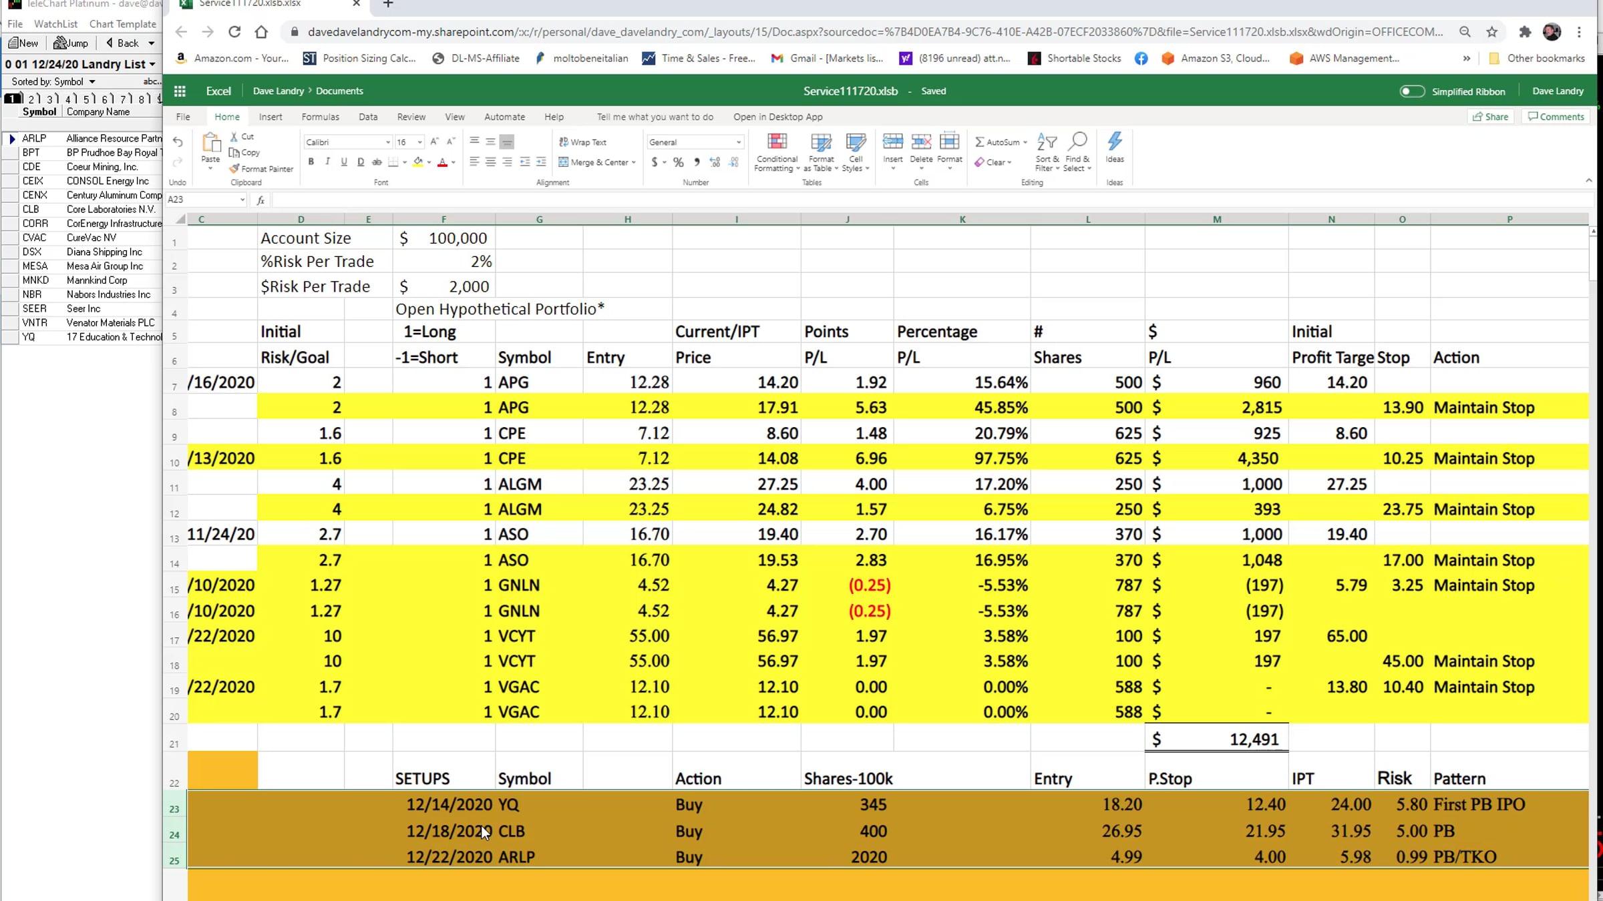Toggle italic formatting
Viewport: 1603px width, 901px height.
(x=327, y=162)
